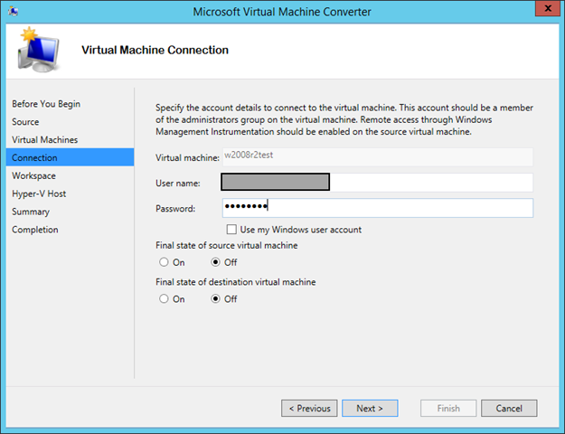The height and width of the screenshot is (434, 565).
Task: Click the app icon in title bar
Action: (x=14, y=11)
